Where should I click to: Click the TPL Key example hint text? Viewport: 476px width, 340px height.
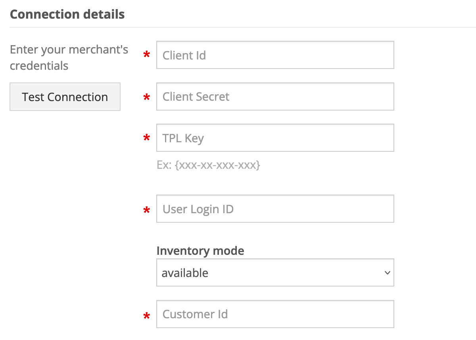[x=208, y=164]
